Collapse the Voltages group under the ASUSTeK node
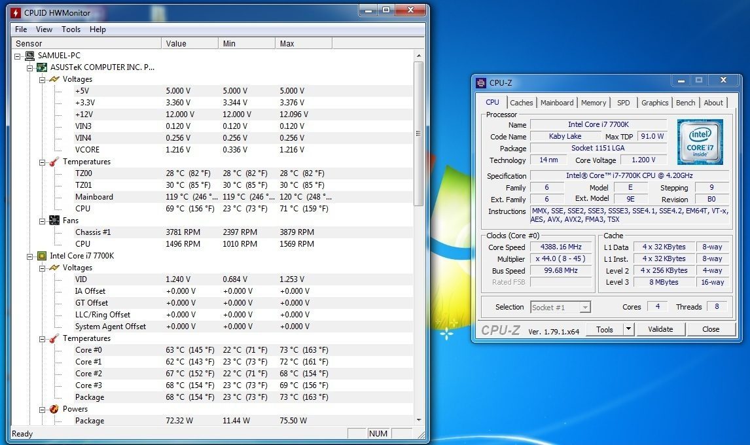The height and width of the screenshot is (445, 750). pos(42,80)
